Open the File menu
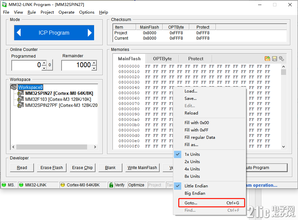Image resolution: width=298 pixels, height=220 pixels. point(6,12)
